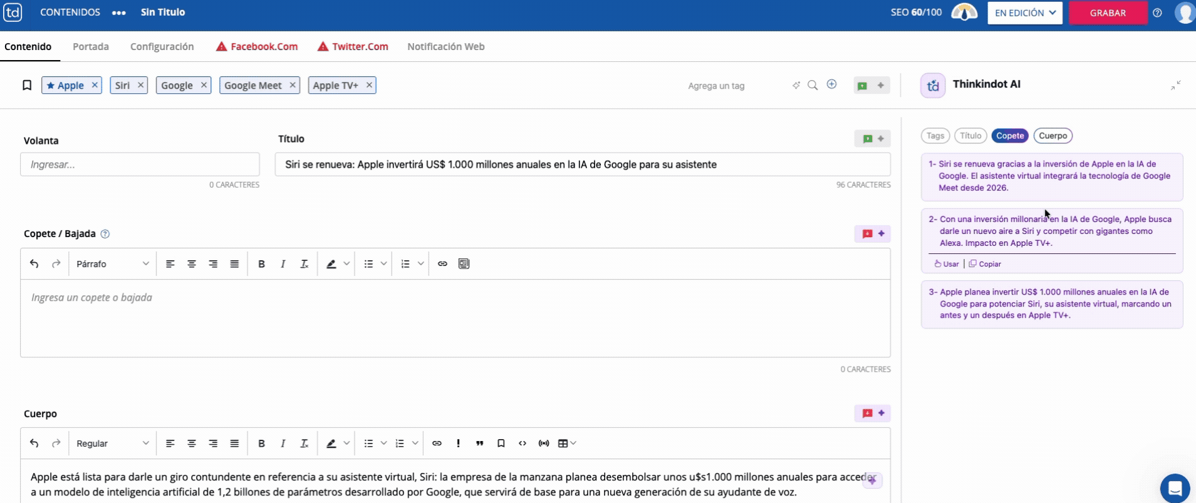Collapse the Thinkindot AI panel
The image size is (1196, 503).
click(x=1176, y=85)
